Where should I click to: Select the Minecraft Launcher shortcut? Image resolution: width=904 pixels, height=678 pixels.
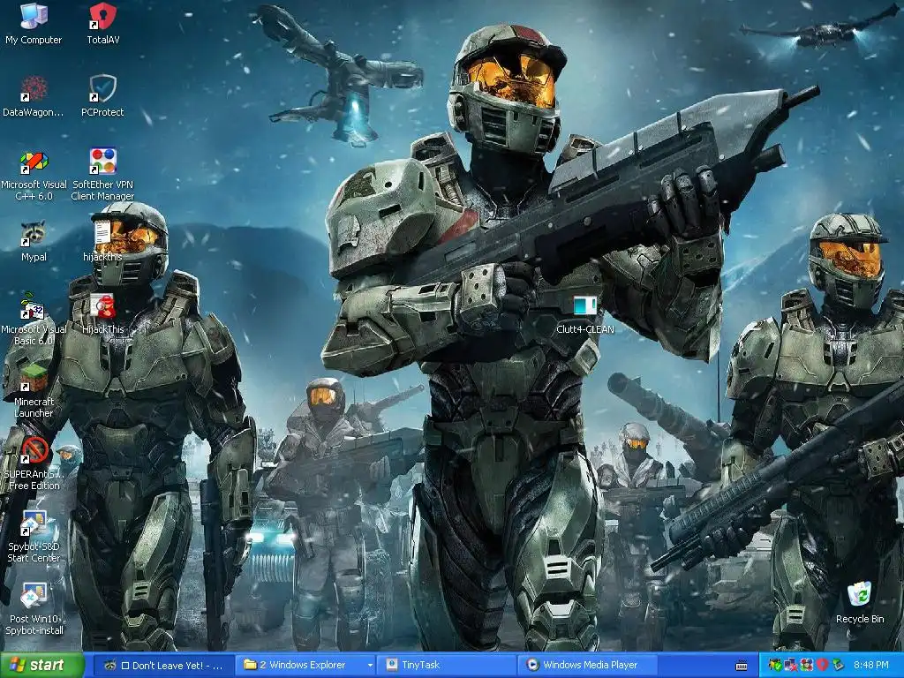pos(34,392)
